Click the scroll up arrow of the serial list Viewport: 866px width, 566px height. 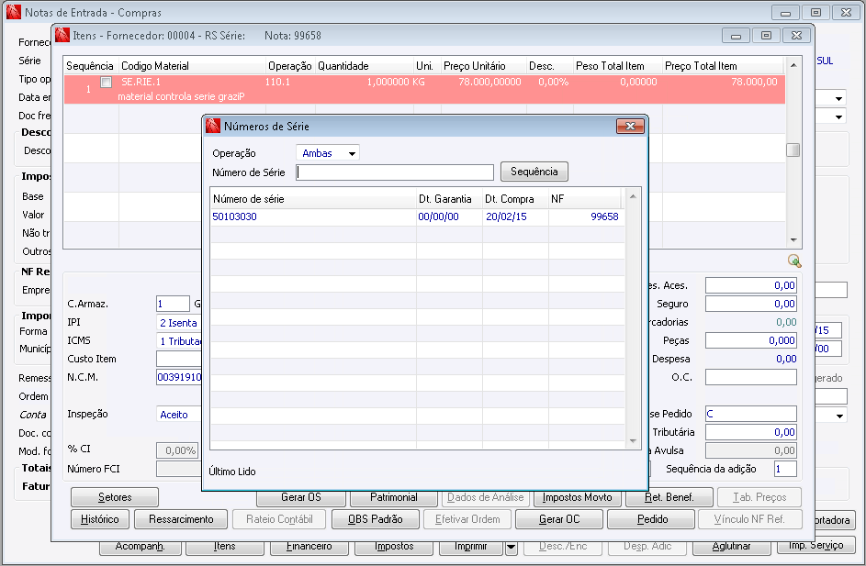(633, 196)
